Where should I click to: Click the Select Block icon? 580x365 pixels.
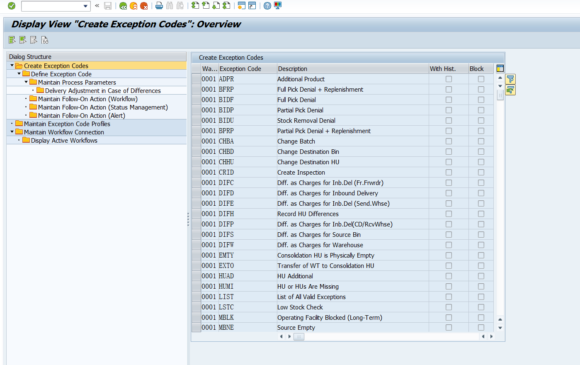tap(23, 40)
